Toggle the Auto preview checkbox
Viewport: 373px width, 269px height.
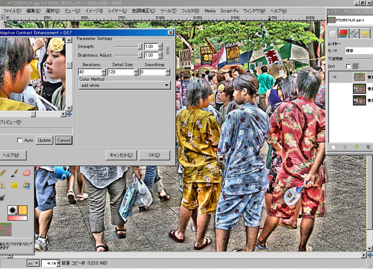[20, 140]
